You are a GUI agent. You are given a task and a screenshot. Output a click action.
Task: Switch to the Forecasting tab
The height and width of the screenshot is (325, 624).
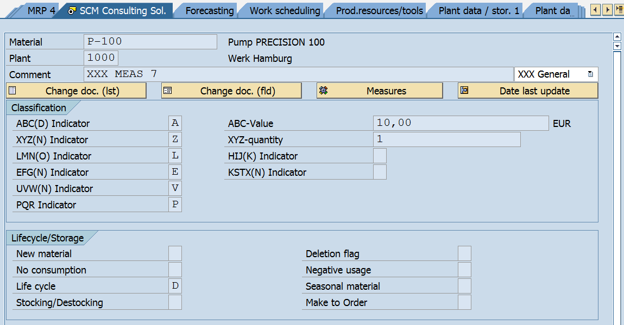click(210, 11)
